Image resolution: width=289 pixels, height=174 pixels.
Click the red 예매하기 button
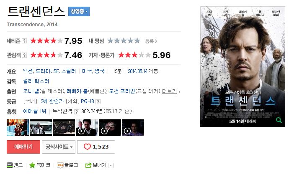coord(23,147)
